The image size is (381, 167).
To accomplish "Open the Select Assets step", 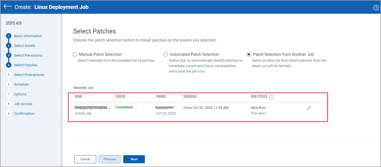I will [25, 46].
